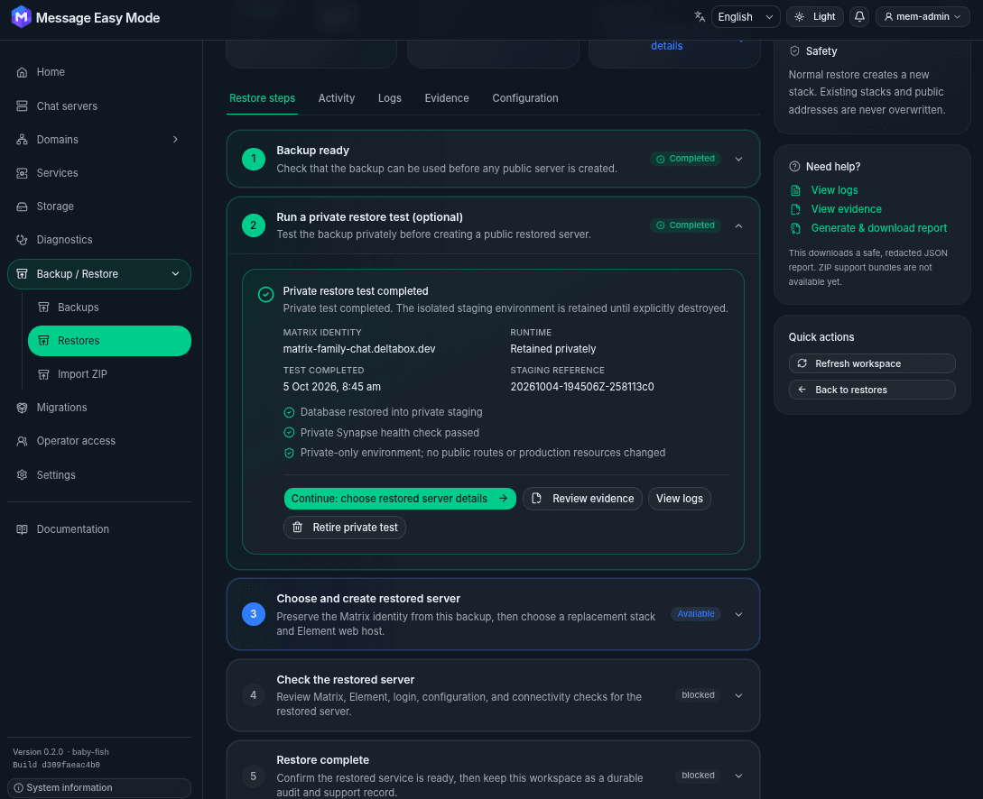Click staging reference 20261004-194506Z-258113c0
This screenshot has width=983, height=799.
pyautogui.click(x=582, y=387)
